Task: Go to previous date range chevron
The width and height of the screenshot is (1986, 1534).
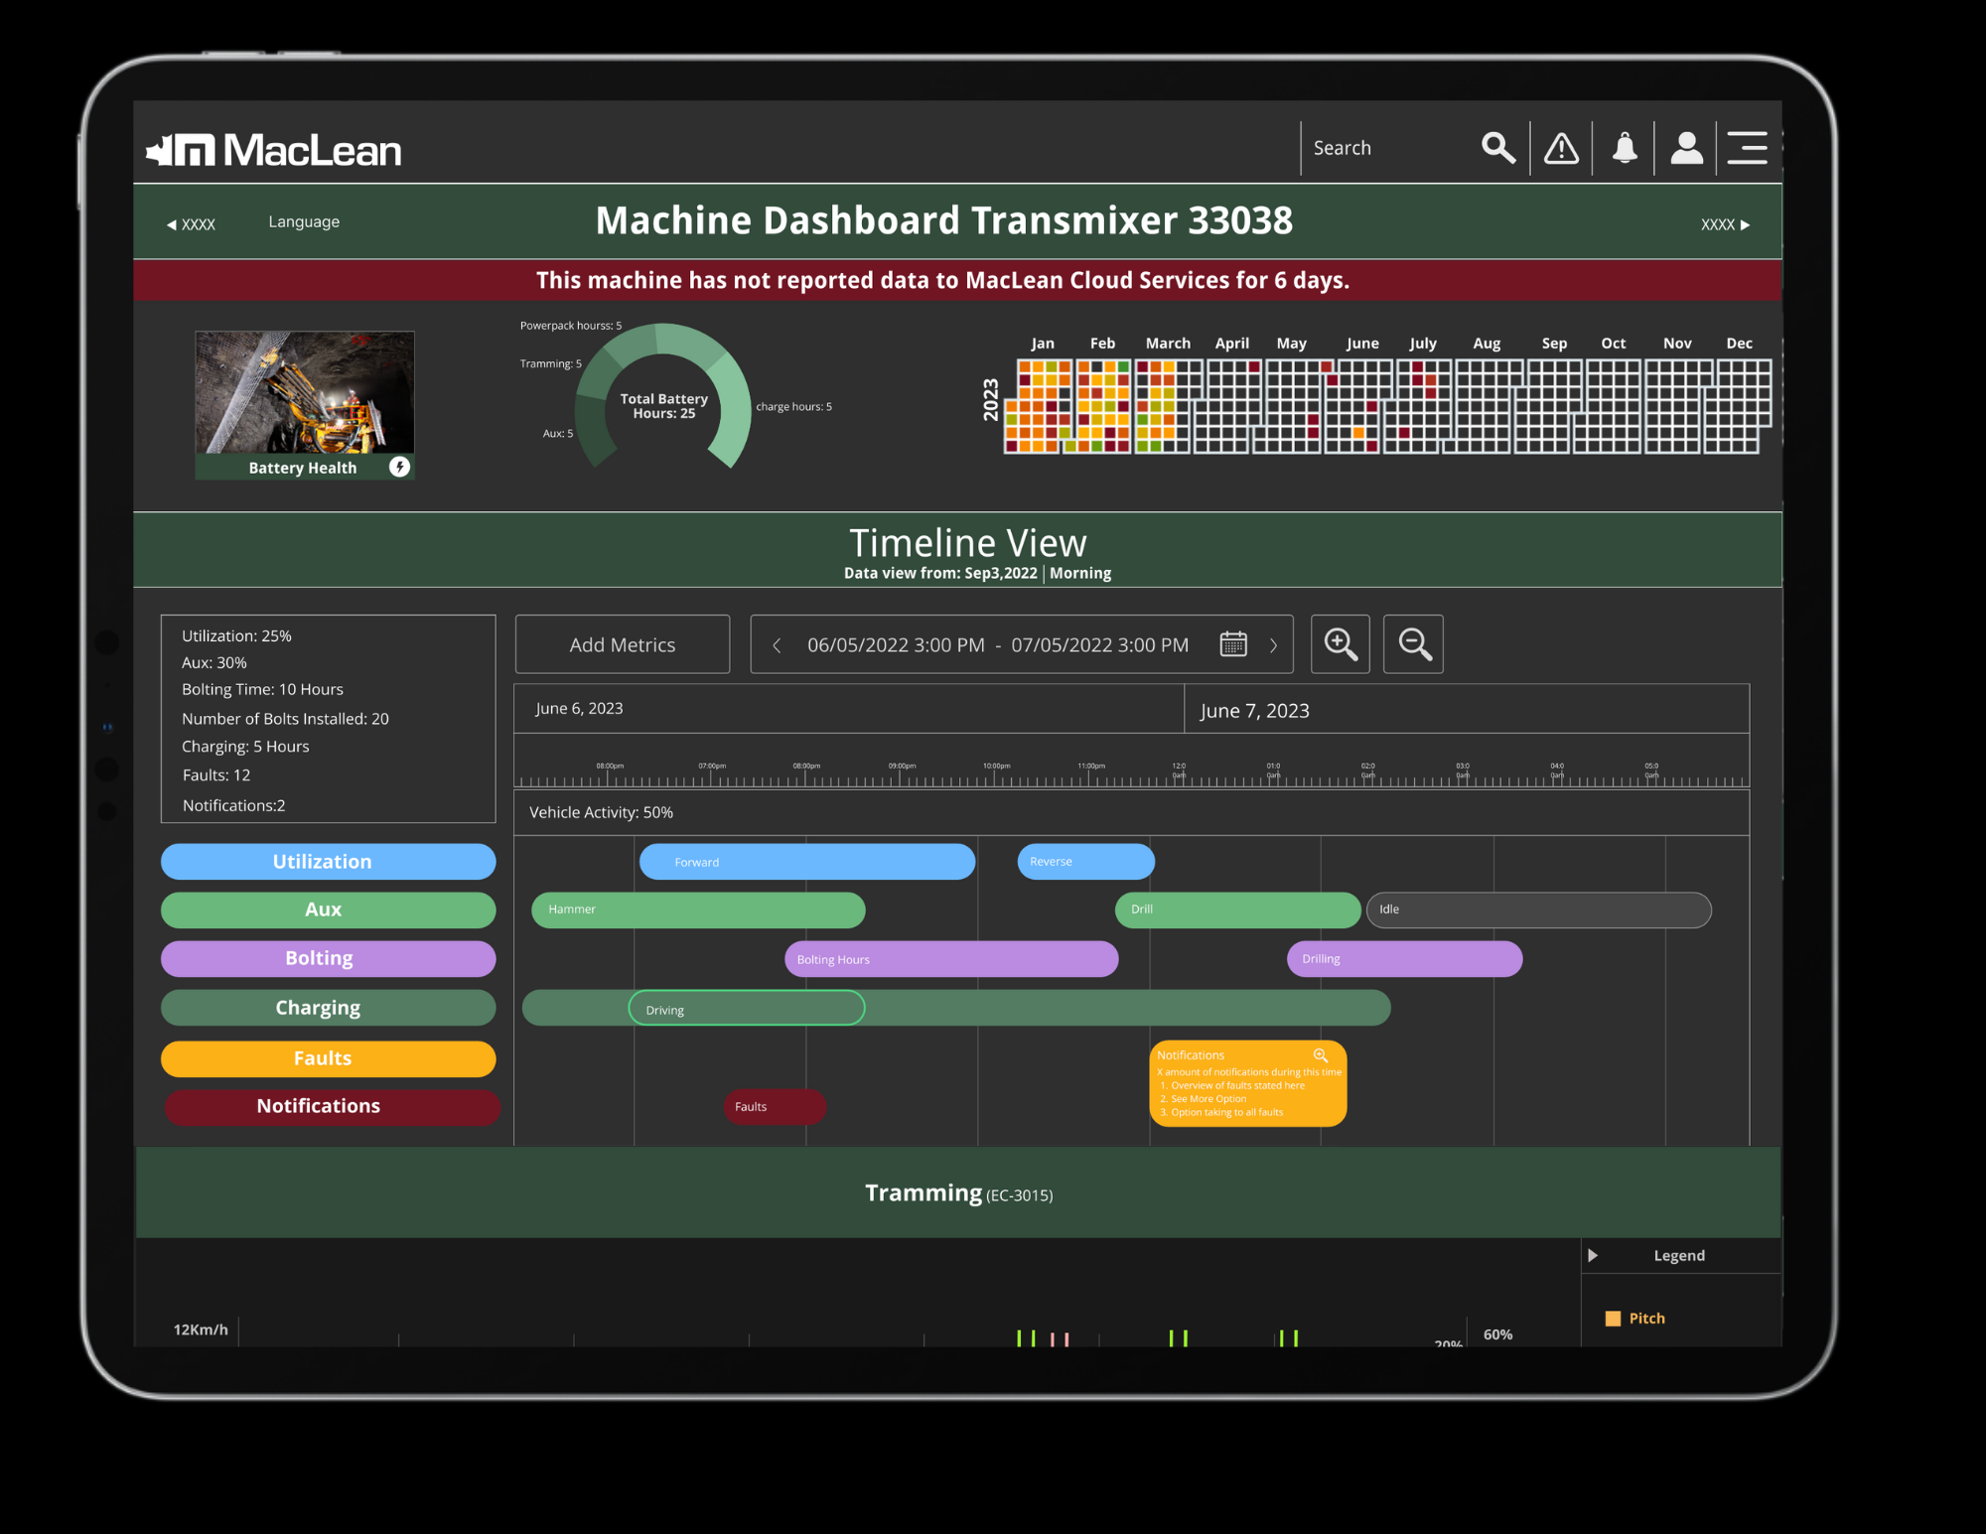Action: point(777,645)
